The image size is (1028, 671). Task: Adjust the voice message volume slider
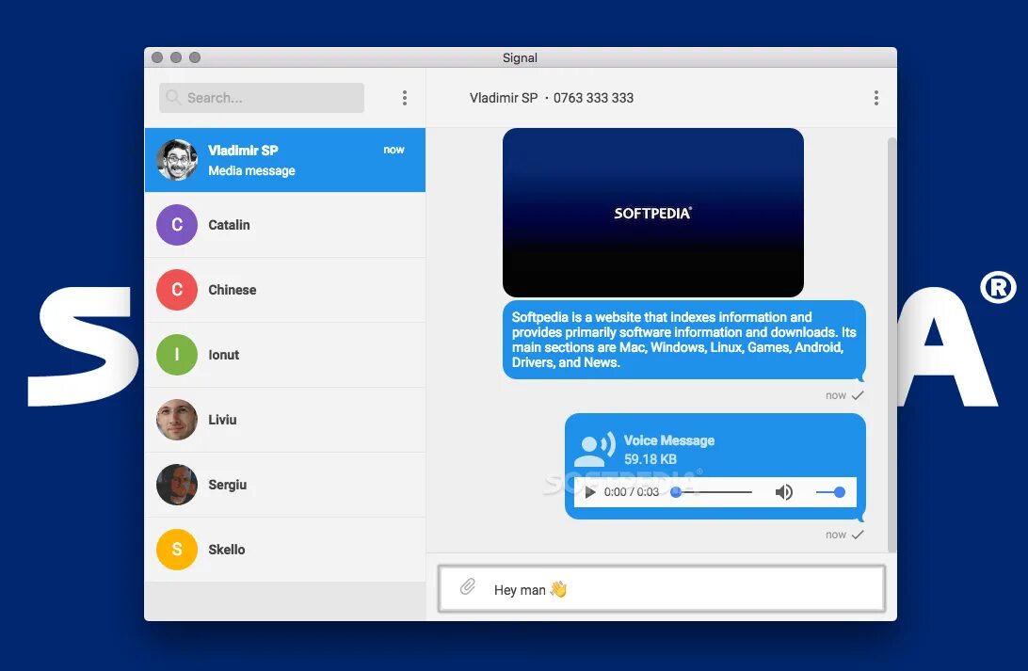pyautogui.click(x=830, y=492)
